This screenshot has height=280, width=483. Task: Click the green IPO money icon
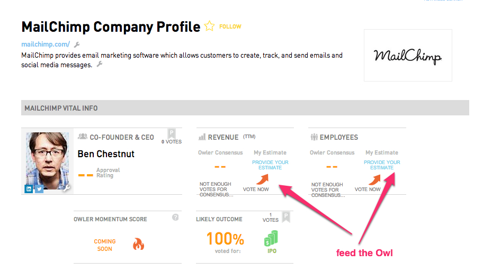click(x=271, y=238)
